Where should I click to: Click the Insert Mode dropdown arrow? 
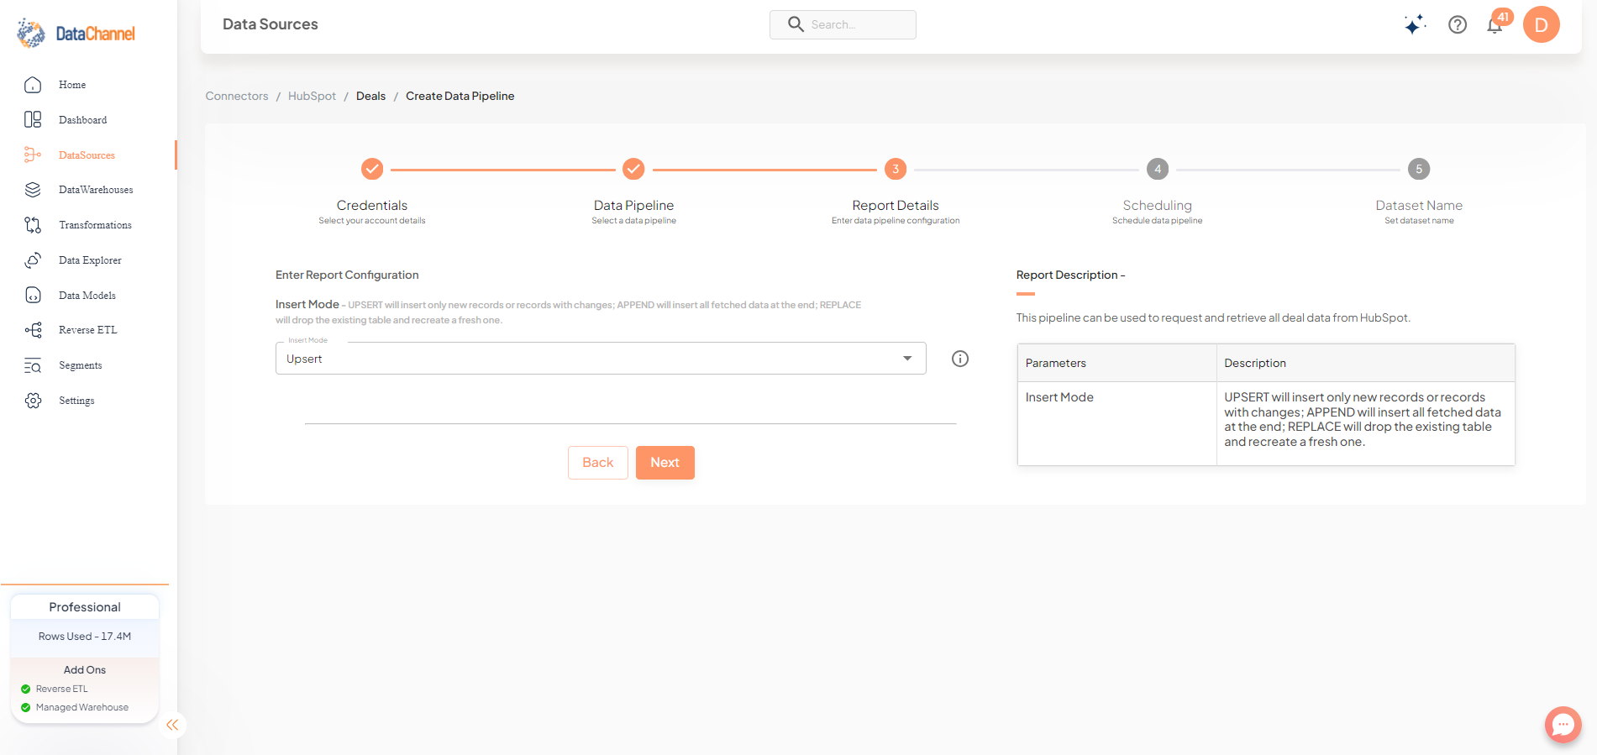(907, 359)
